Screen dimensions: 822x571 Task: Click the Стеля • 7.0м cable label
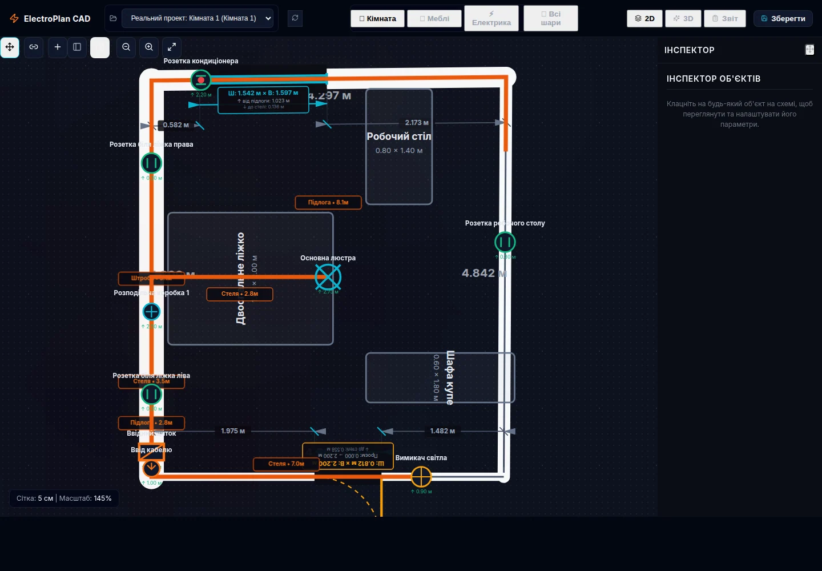click(x=287, y=464)
